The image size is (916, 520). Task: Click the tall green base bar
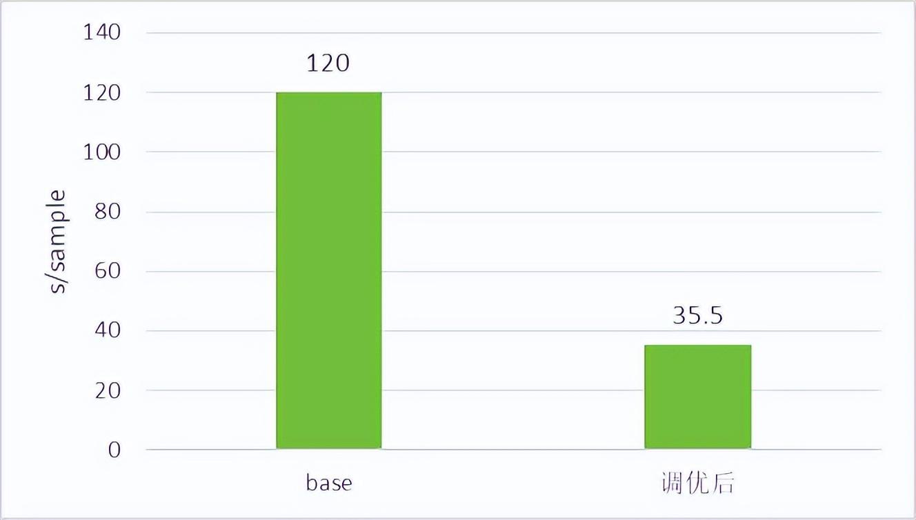point(328,270)
